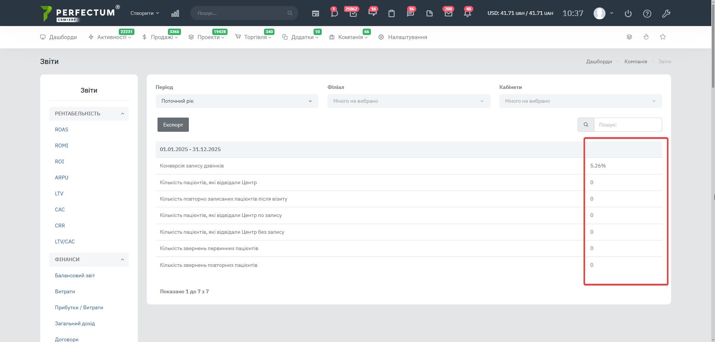Open the ROMI report link
715x342 pixels.
click(x=61, y=146)
